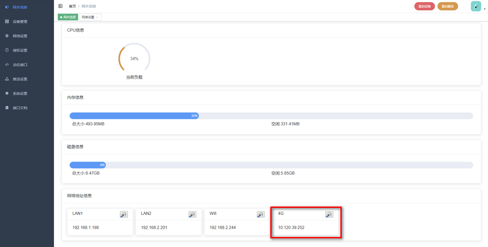Click the 设备管理 icon in sidebar
488x247 pixels.
click(7, 21)
